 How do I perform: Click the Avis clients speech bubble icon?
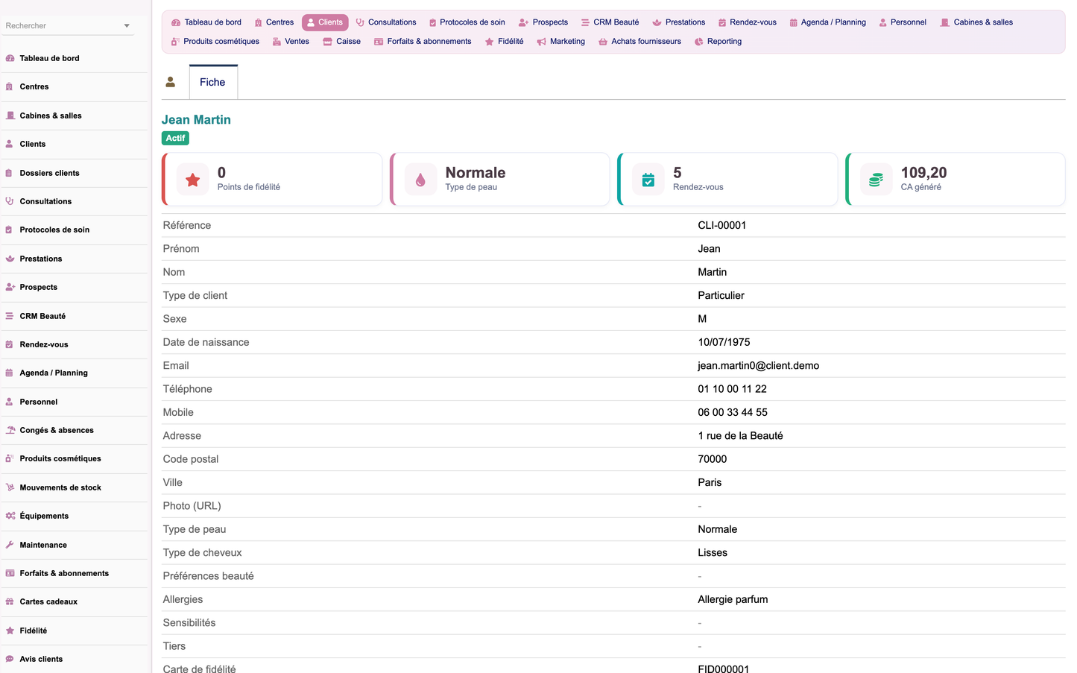[x=10, y=659]
